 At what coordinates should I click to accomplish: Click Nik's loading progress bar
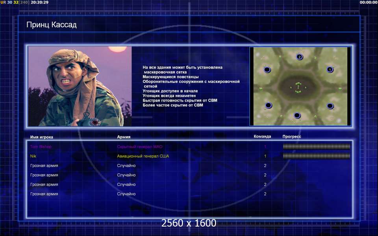point(316,156)
